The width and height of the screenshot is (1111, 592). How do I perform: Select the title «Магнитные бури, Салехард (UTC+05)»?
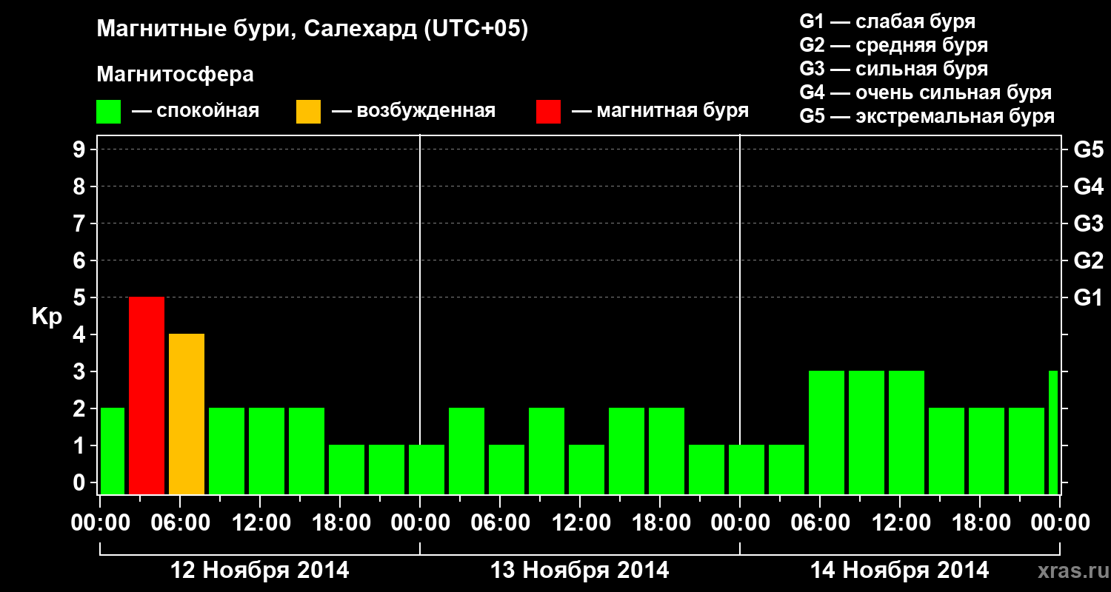tap(312, 30)
